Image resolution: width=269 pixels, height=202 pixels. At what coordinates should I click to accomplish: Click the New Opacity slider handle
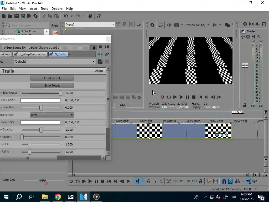(x=41, y=130)
